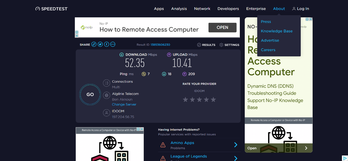Open the About dropdown menu

pyautogui.click(x=279, y=9)
